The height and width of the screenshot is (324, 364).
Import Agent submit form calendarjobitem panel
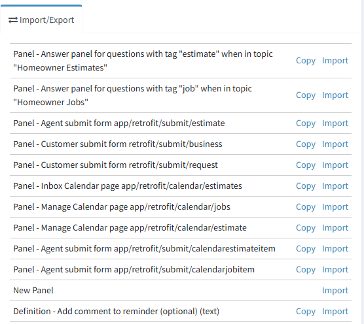[x=335, y=270]
